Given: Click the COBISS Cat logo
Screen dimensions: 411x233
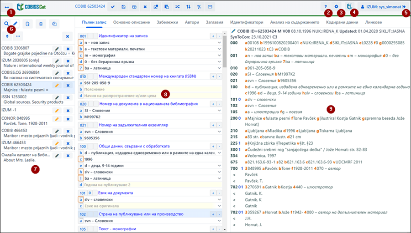Looking at the screenshot, I should (x=31, y=6).
